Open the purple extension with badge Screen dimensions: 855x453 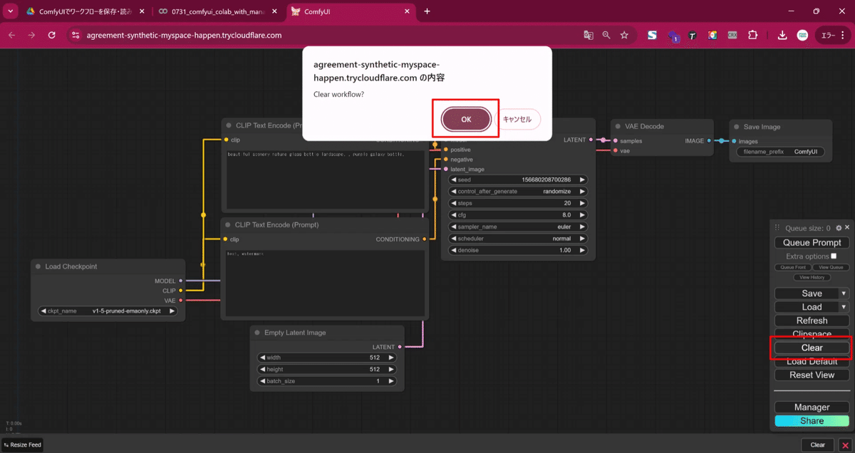tap(673, 36)
